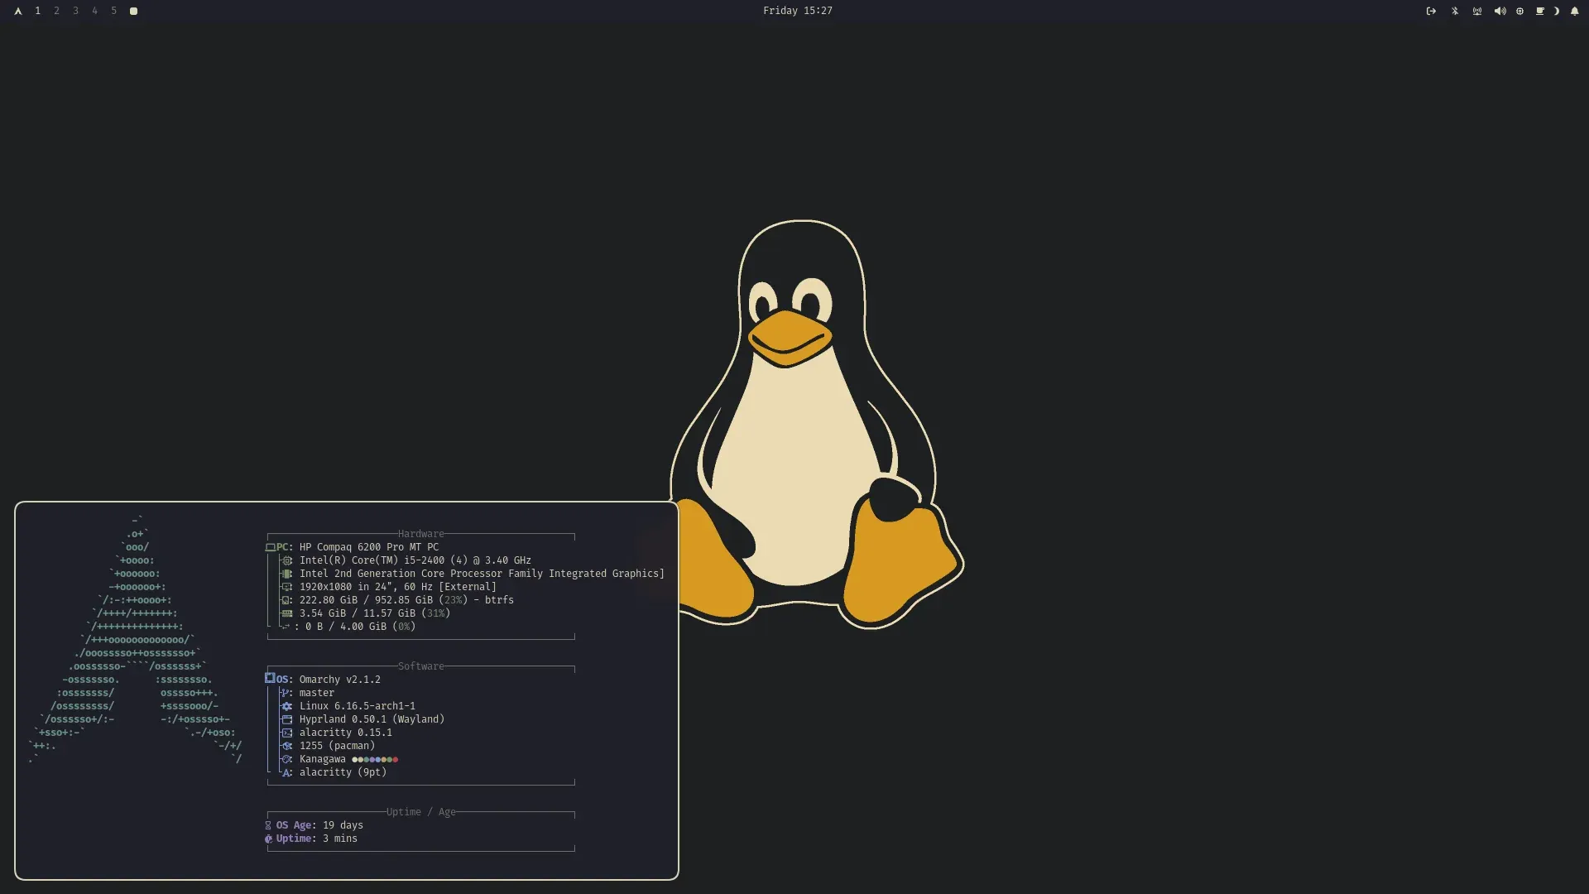Click the font icon beside alacritty (9pt)
1589x894 pixels.
(x=286, y=772)
